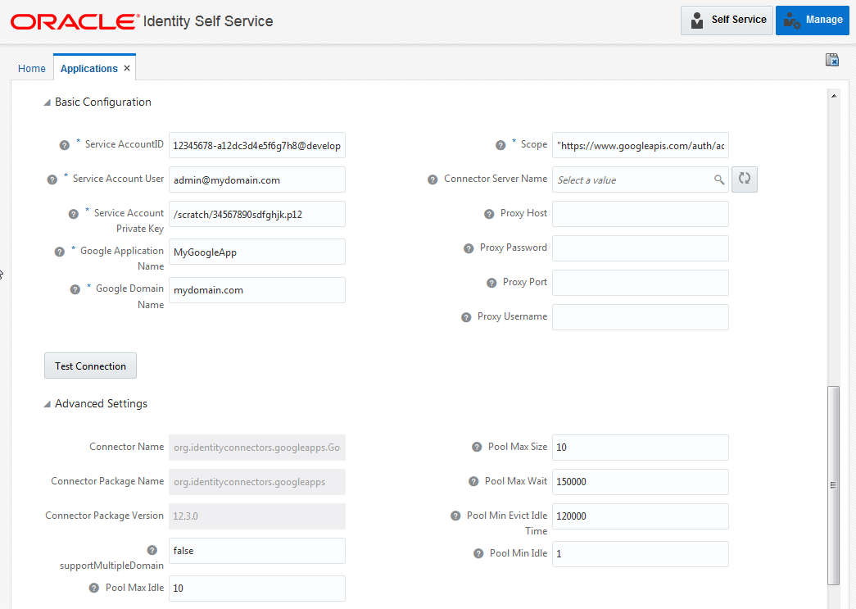Refresh the Connector Server Name list
This screenshot has width=856, height=609.
point(744,179)
